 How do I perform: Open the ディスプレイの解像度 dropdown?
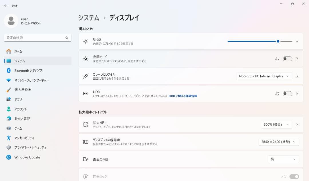pyautogui.click(x=278, y=142)
